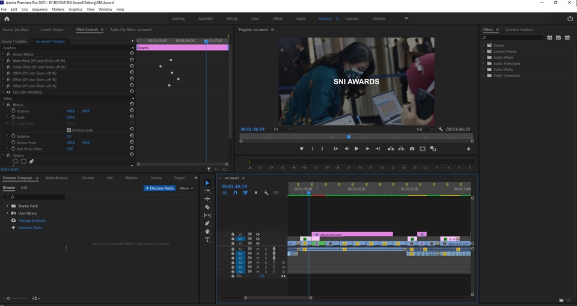Add a marker in the timeline

[x=256, y=193]
